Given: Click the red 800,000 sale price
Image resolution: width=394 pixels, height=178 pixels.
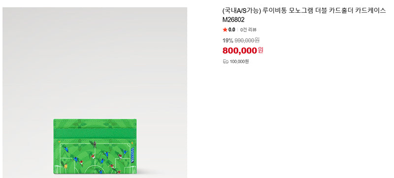Looking at the screenshot, I should click(x=239, y=50).
